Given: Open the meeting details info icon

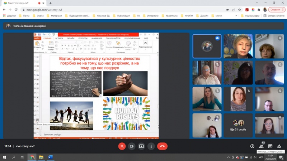Looking at the screenshot, I should pos(252,146).
